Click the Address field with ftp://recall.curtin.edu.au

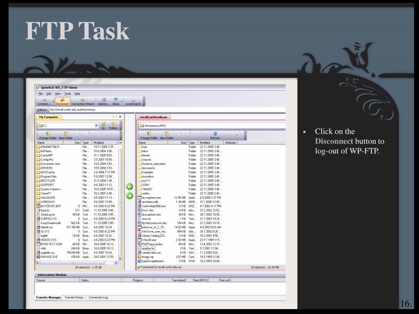pyautogui.click(x=167, y=110)
